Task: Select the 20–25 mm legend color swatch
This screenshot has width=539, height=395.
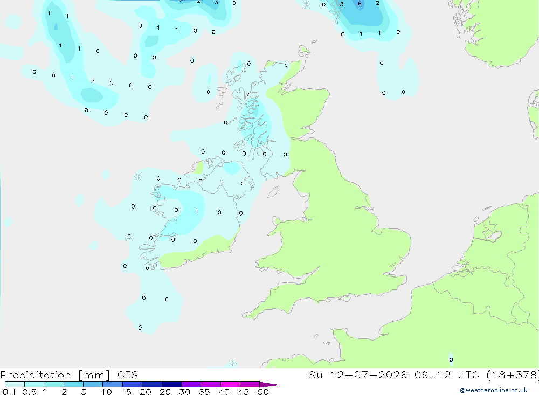Action: pos(151,384)
